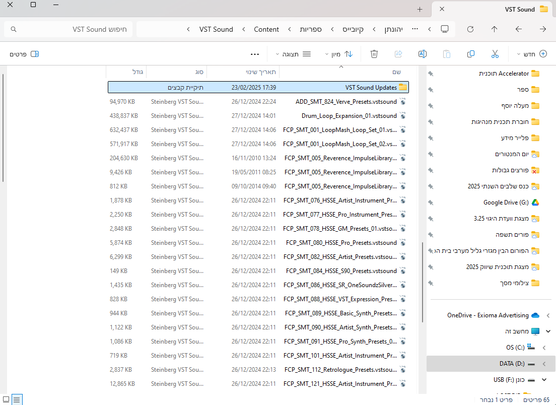Click the address bar ellipsis for hidden folders
The height and width of the screenshot is (405, 556).
coord(415,29)
